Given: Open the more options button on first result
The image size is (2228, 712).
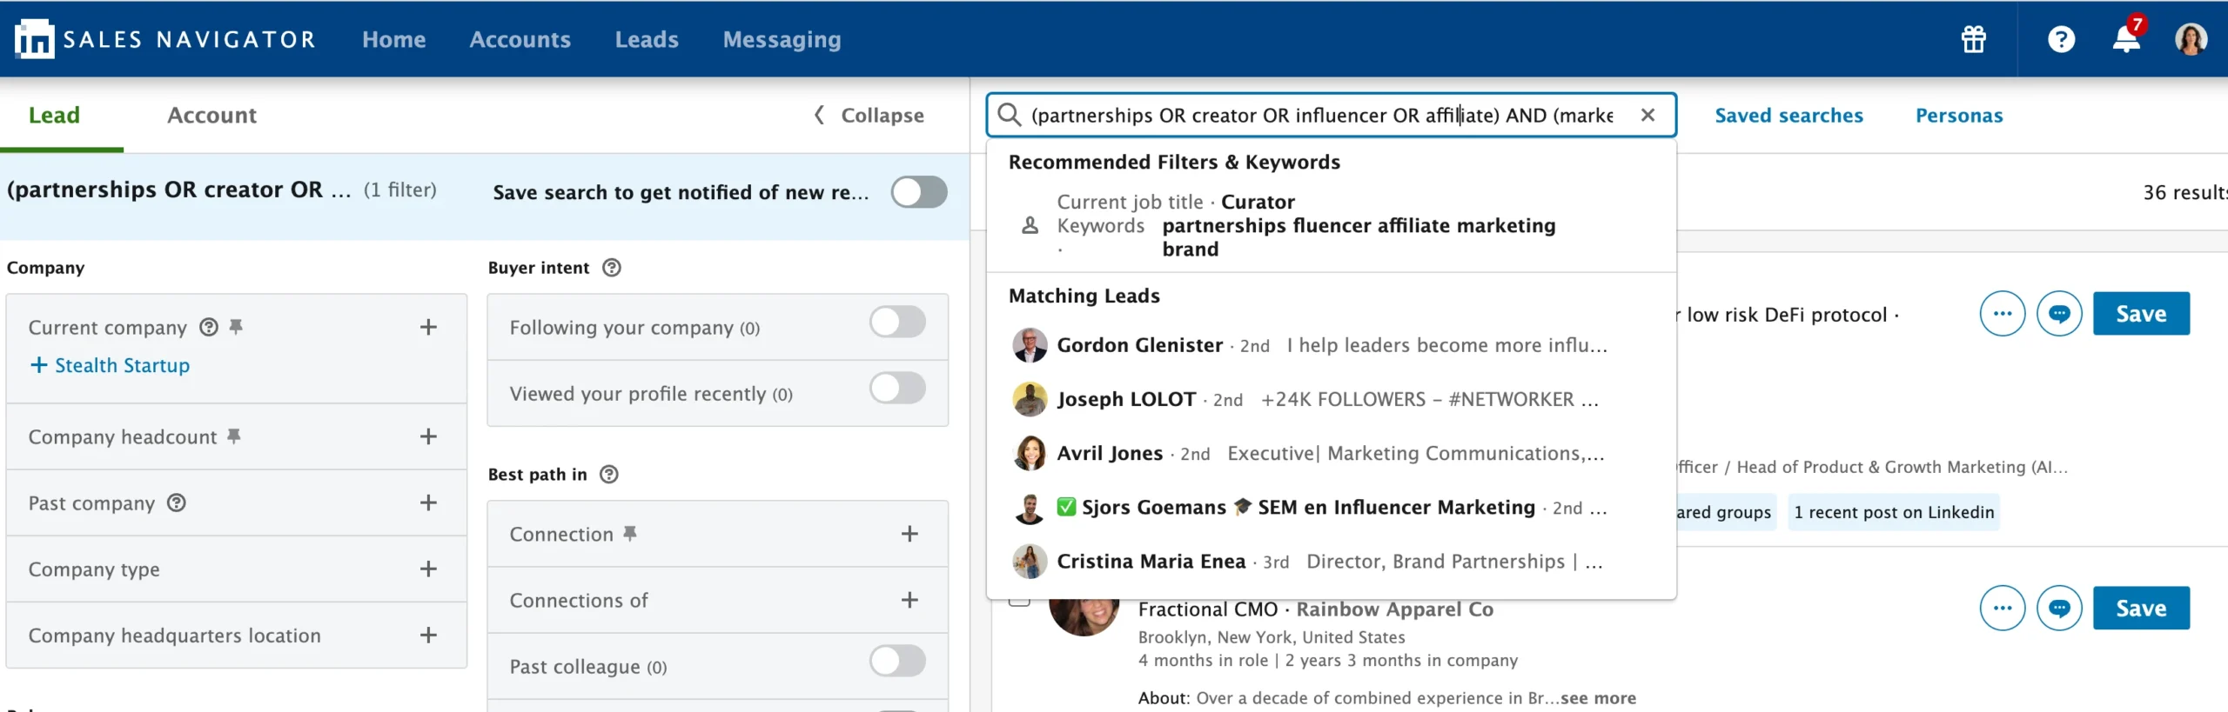Looking at the screenshot, I should (2003, 314).
